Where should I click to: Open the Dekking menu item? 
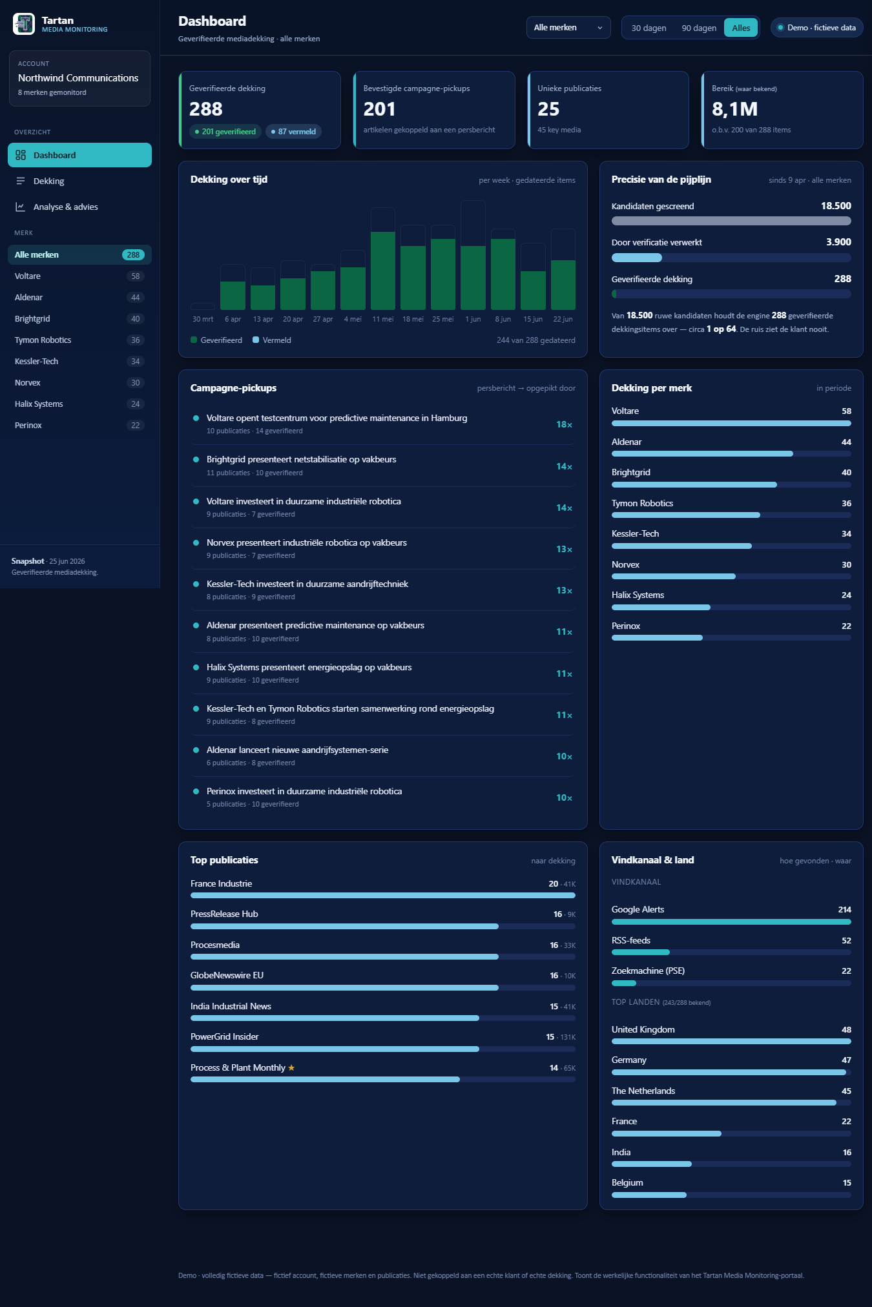coord(79,181)
